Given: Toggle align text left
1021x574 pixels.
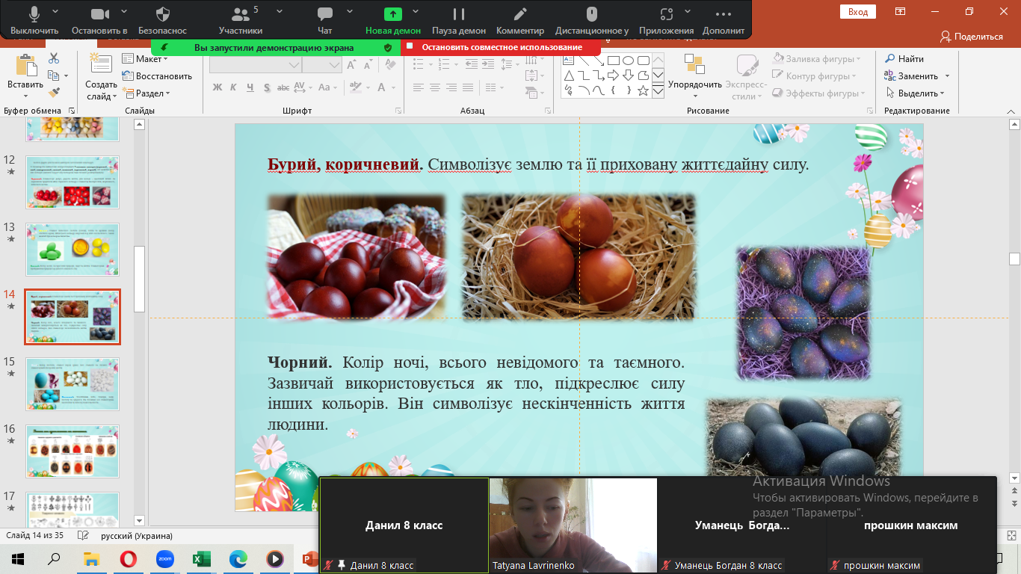Looking at the screenshot, I should tap(419, 87).
